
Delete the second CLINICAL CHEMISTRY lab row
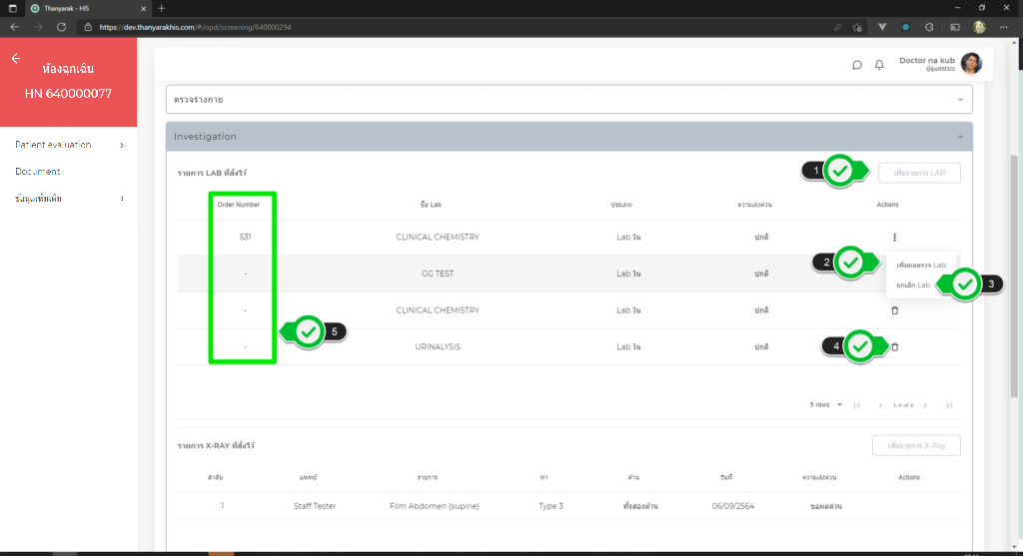[x=894, y=310]
